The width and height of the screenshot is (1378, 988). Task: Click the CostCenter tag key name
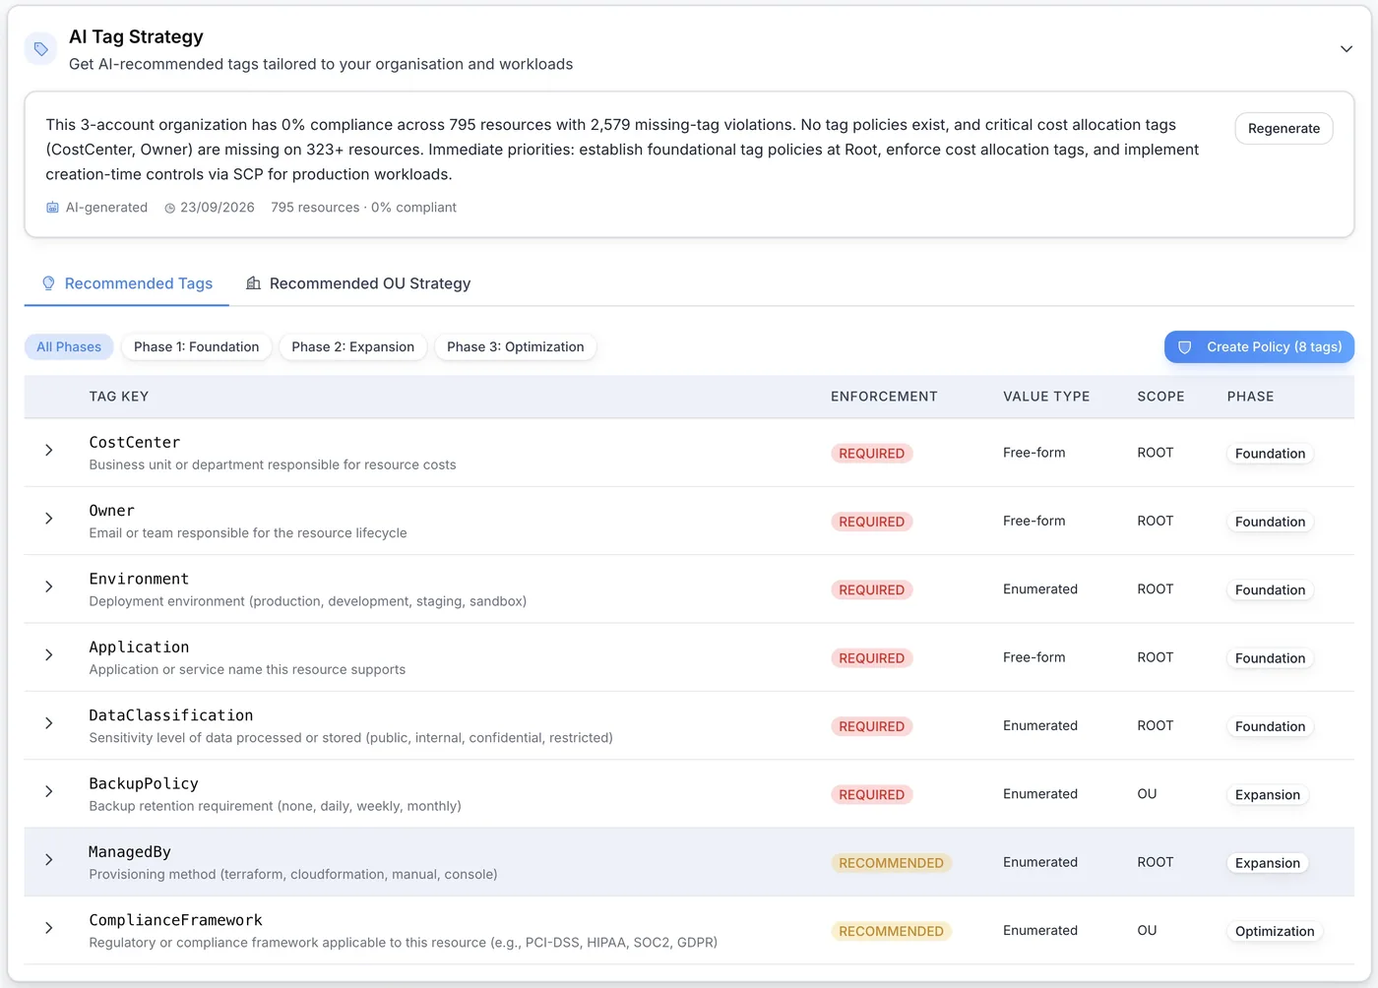[135, 443]
